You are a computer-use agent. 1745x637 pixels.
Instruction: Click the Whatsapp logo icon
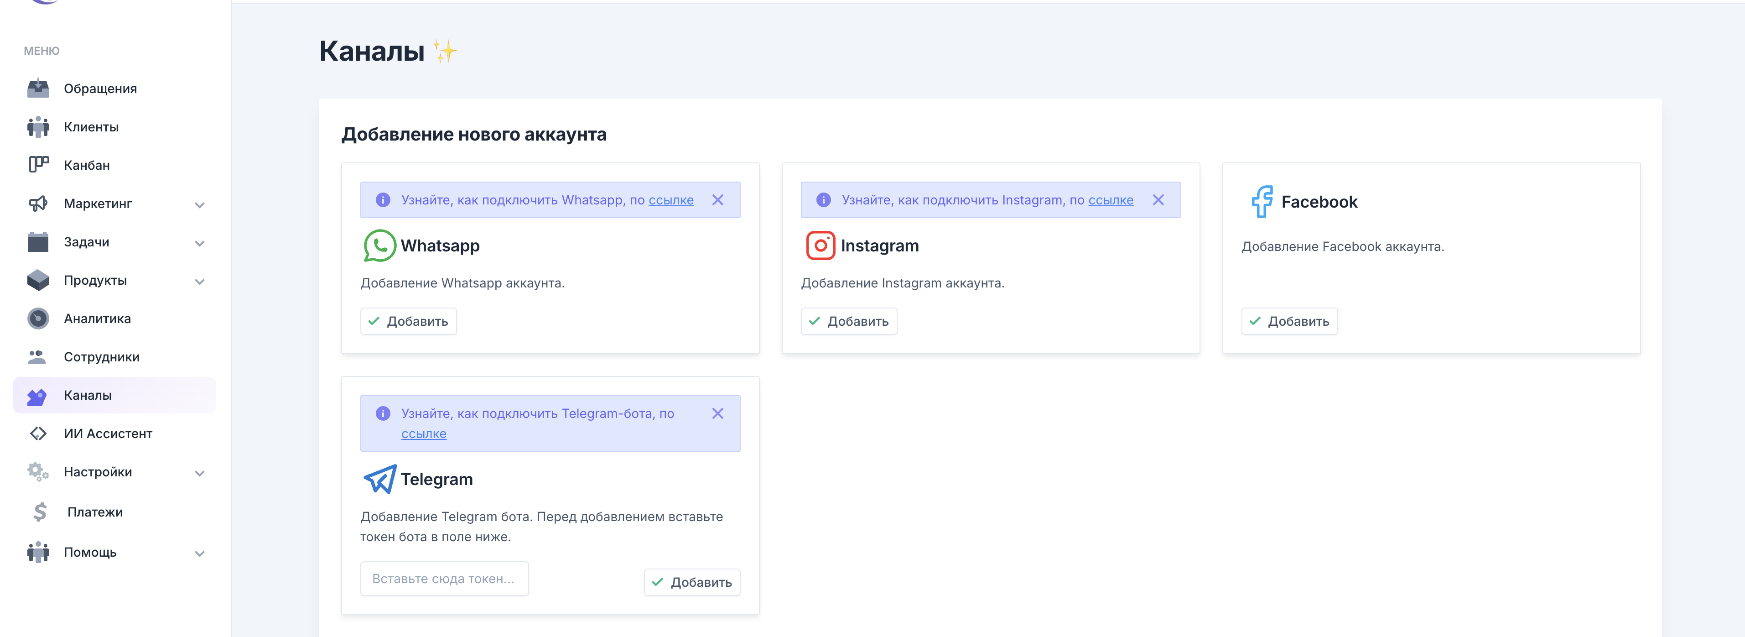pos(379,245)
